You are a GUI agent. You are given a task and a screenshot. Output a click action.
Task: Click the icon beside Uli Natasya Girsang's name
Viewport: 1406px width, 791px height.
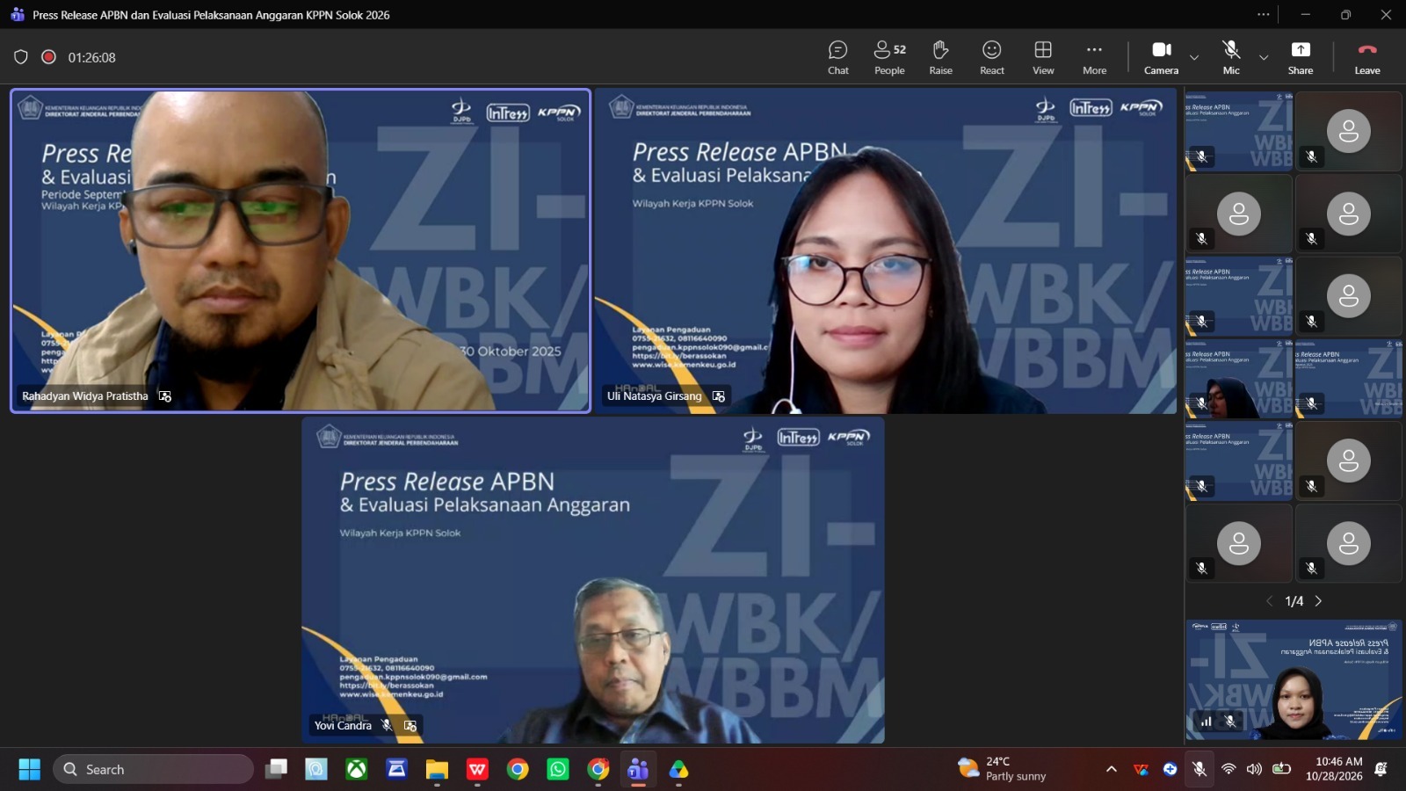[x=719, y=396]
